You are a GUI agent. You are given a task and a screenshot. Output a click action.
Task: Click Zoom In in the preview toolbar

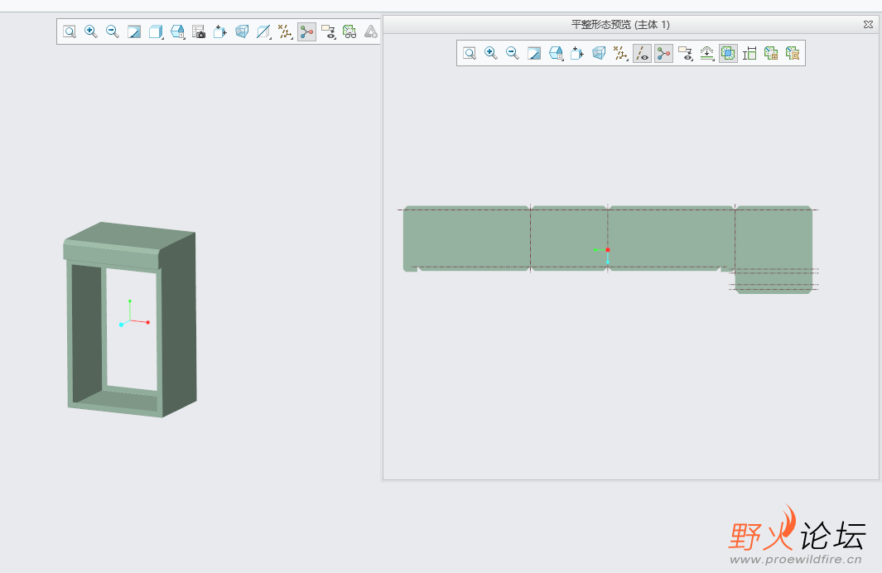click(x=491, y=53)
